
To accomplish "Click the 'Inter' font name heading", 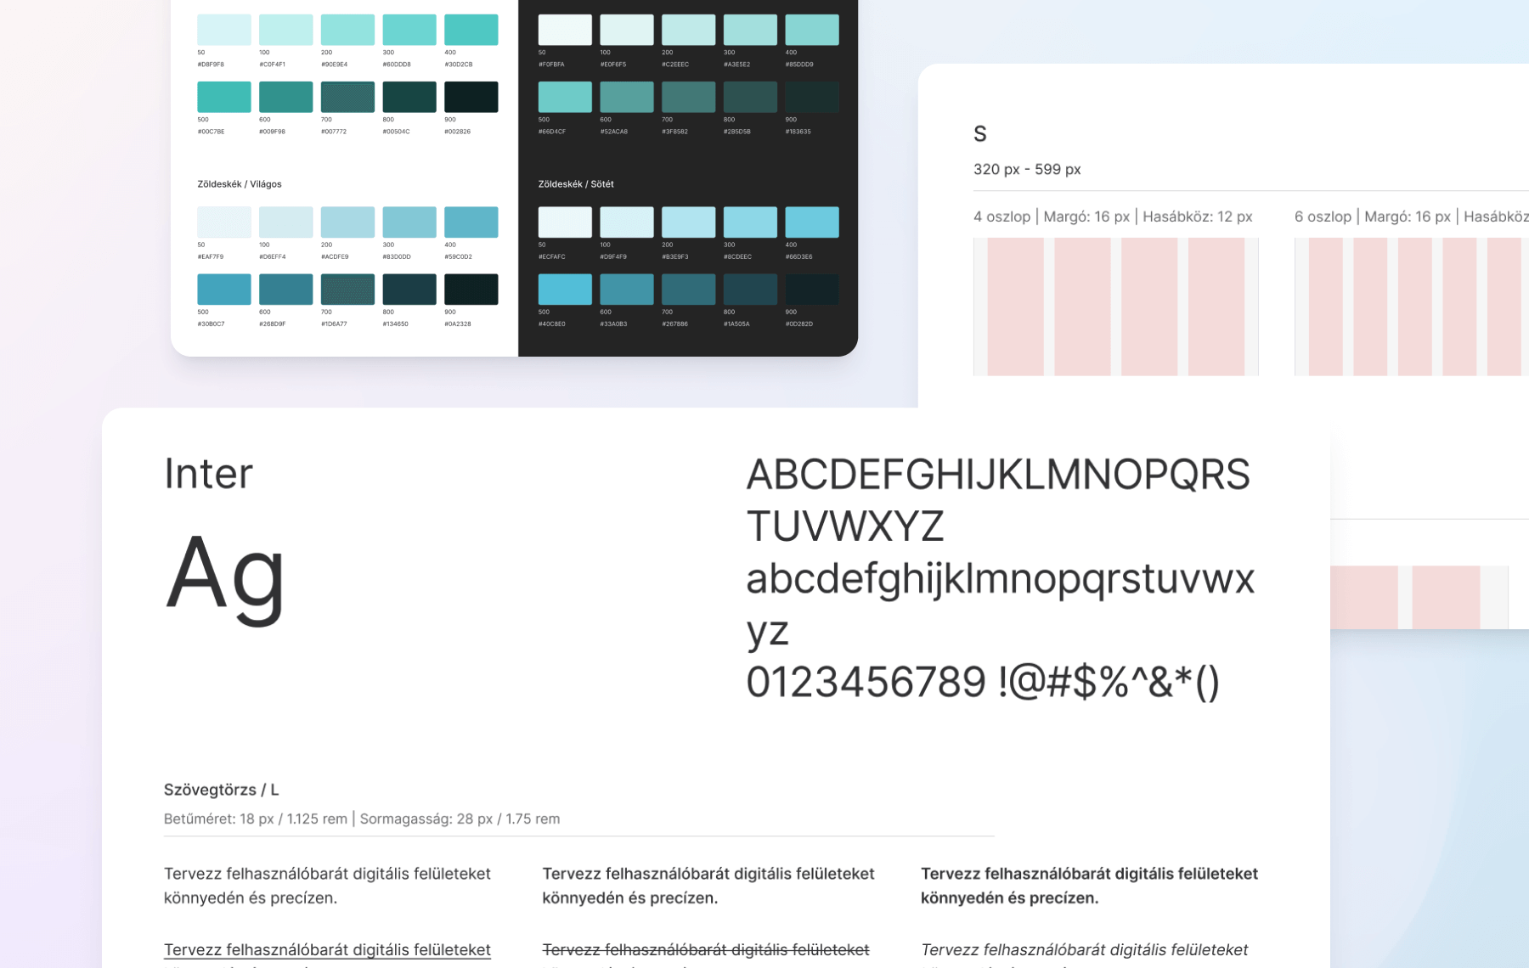I will 209,474.
